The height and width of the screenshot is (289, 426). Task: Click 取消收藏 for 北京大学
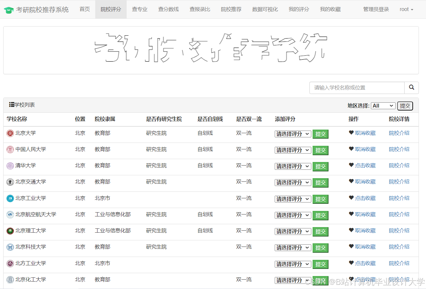pyautogui.click(x=365, y=133)
